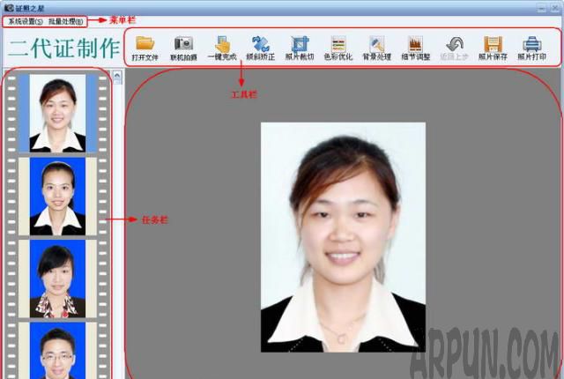Click the 二代证制作 title label
The width and height of the screenshot is (564, 379).
point(60,48)
